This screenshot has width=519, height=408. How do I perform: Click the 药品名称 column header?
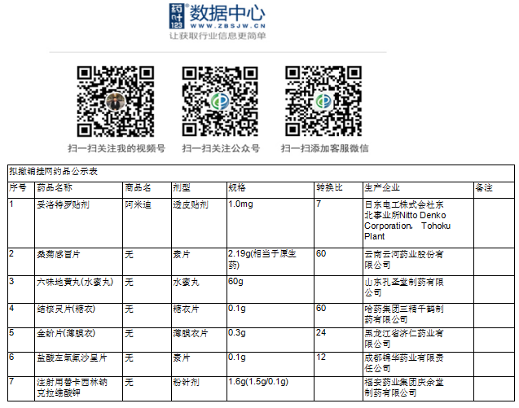[x=55, y=188]
